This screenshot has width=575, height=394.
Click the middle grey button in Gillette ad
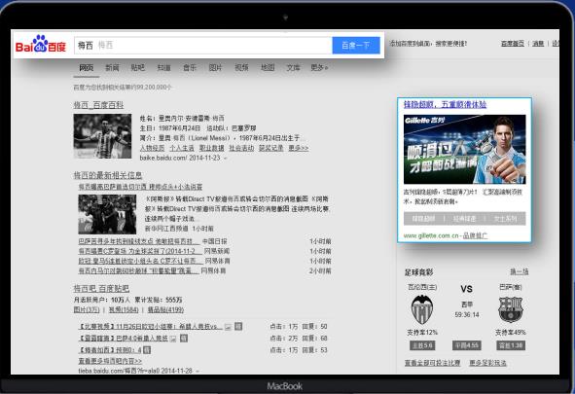[x=464, y=219]
